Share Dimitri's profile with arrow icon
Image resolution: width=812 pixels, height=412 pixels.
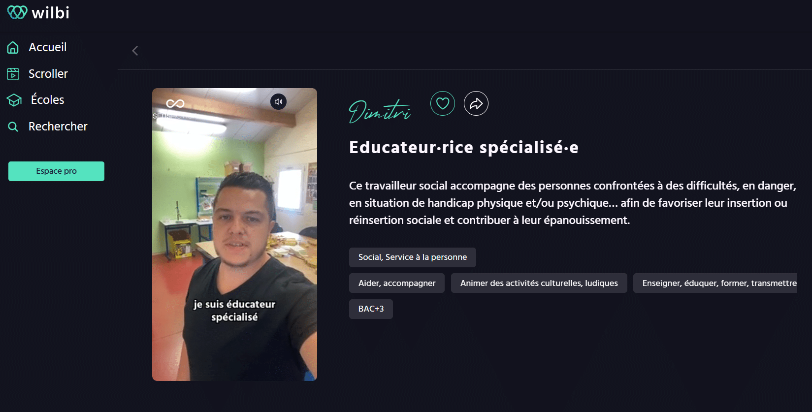[476, 103]
